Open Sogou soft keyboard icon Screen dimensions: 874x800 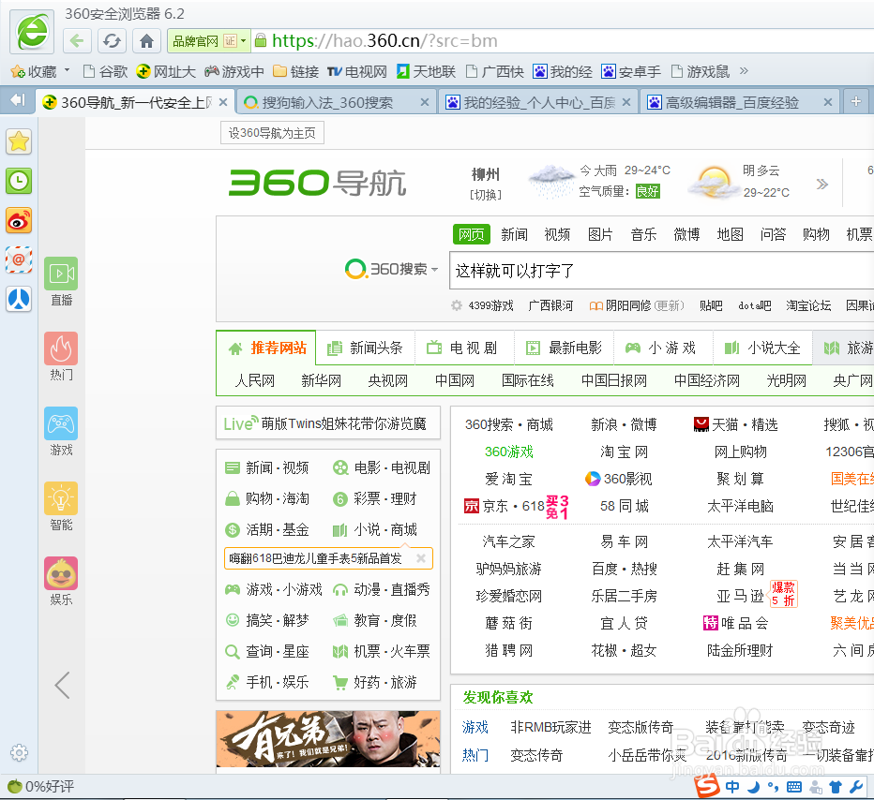(x=793, y=787)
